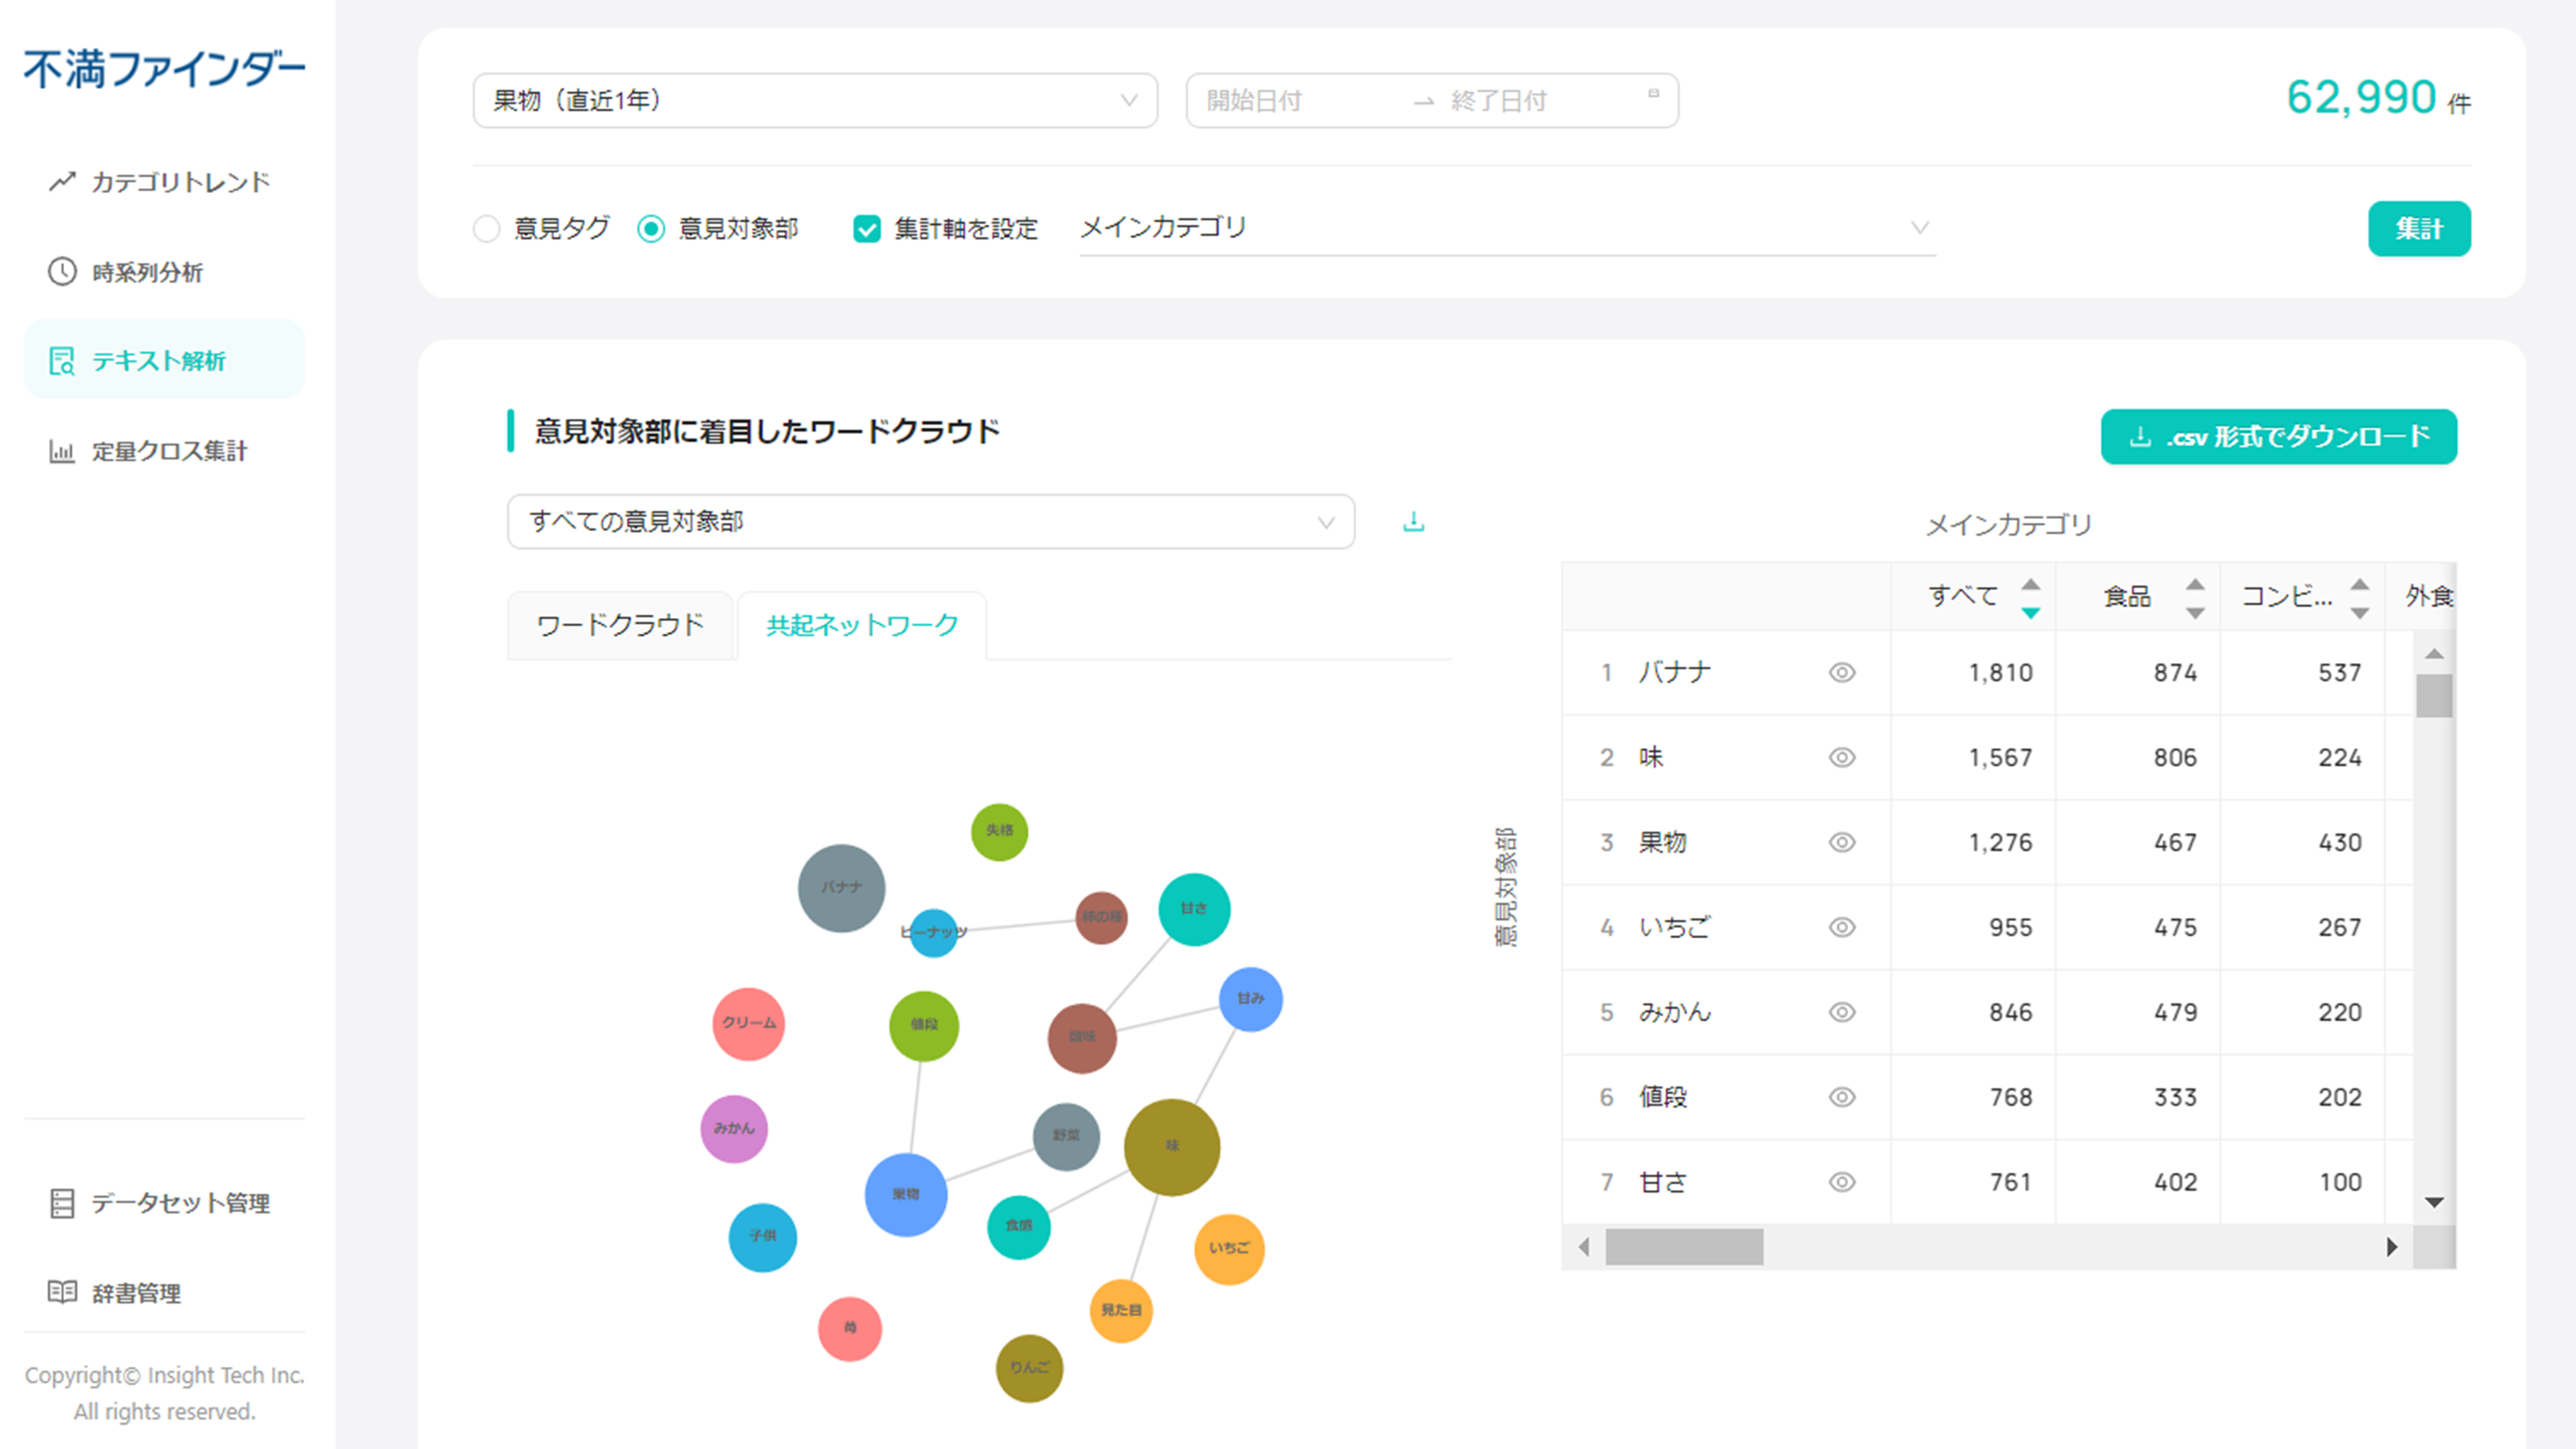Click 開始日付 start date field
2576x1449 pixels.
click(1254, 101)
